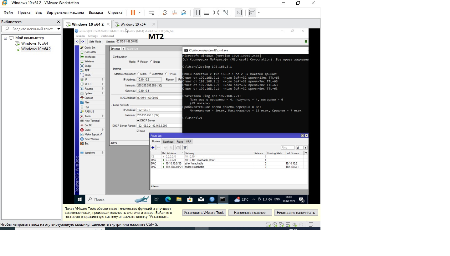Open the Quick Set Ethernet mode dropdown
The image size is (450, 256).
coord(124,49)
